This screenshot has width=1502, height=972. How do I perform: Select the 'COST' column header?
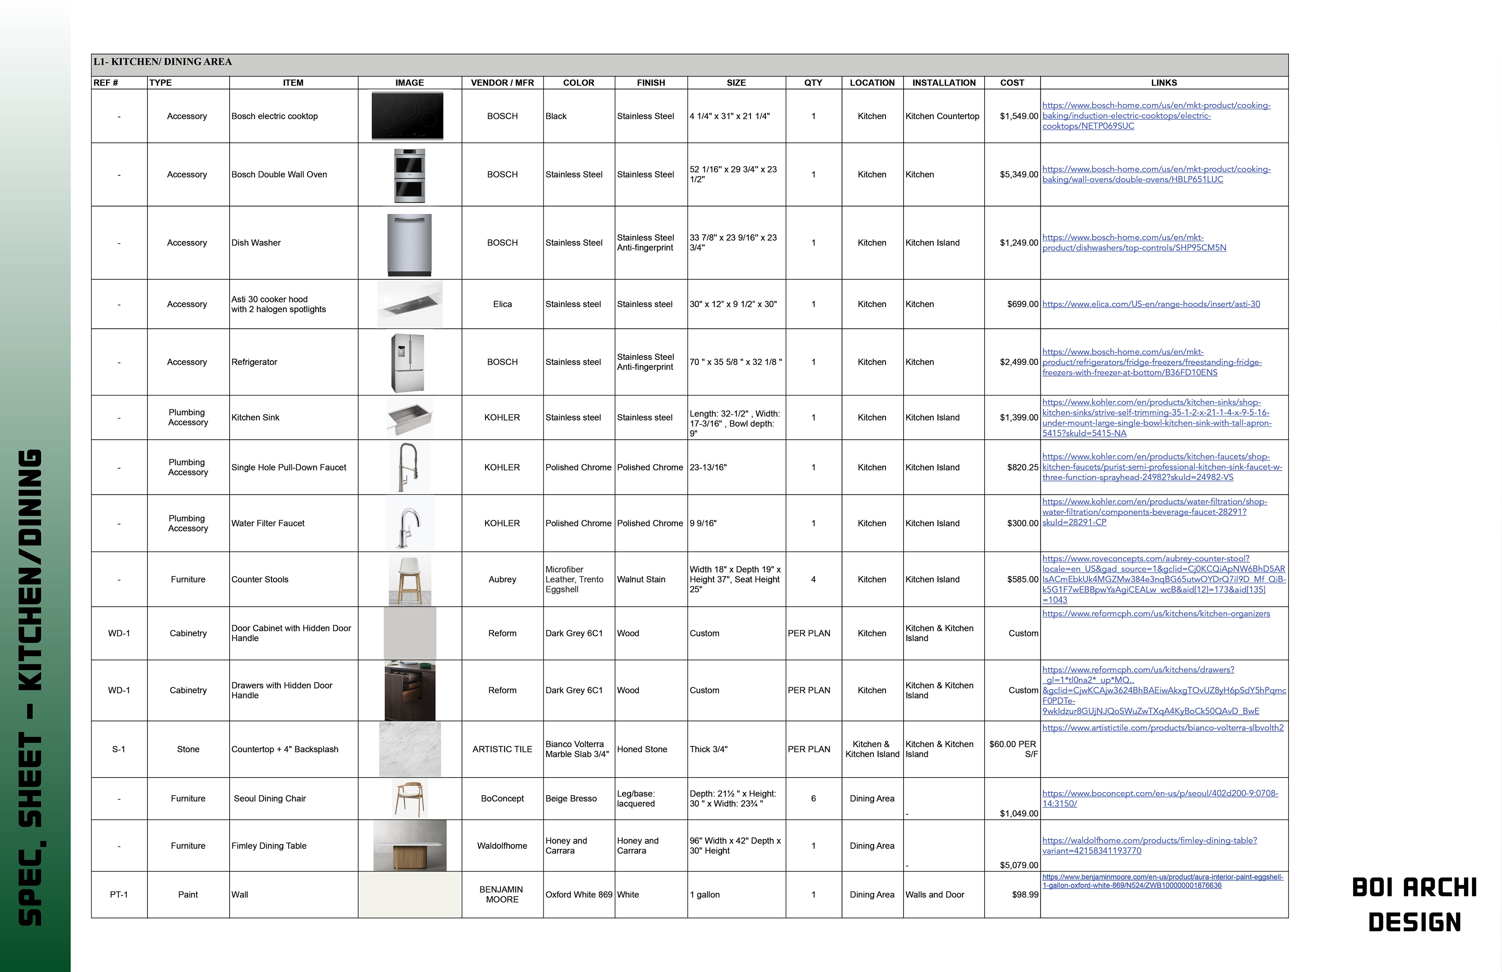pyautogui.click(x=1012, y=83)
